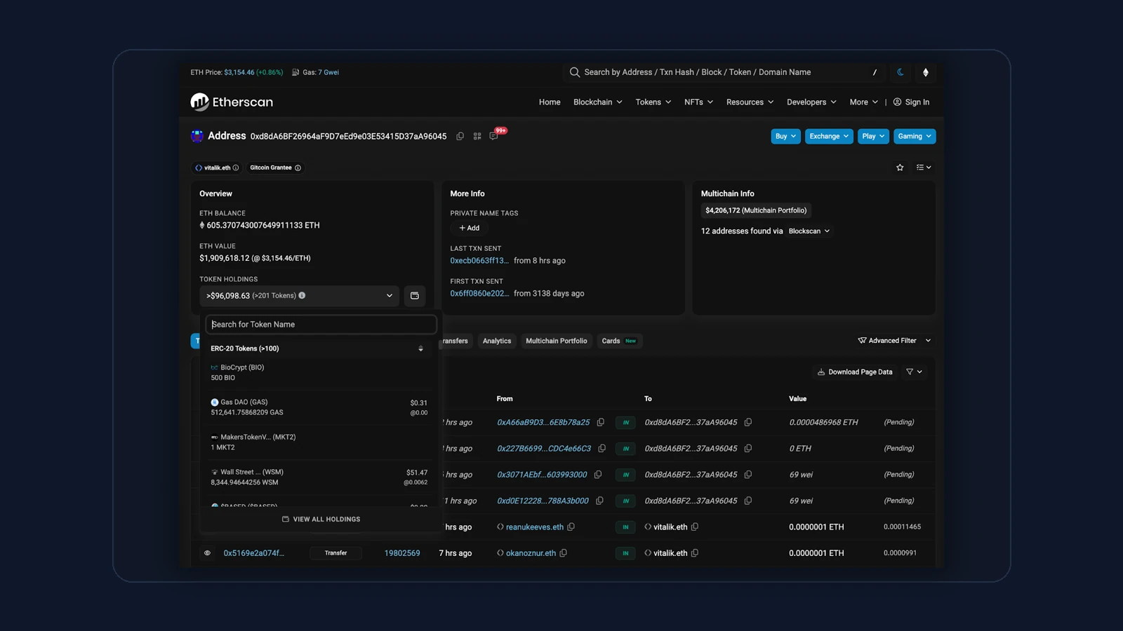Select the Wall Street ... (WSM) token
This screenshot has height=631, width=1123.
[319, 477]
